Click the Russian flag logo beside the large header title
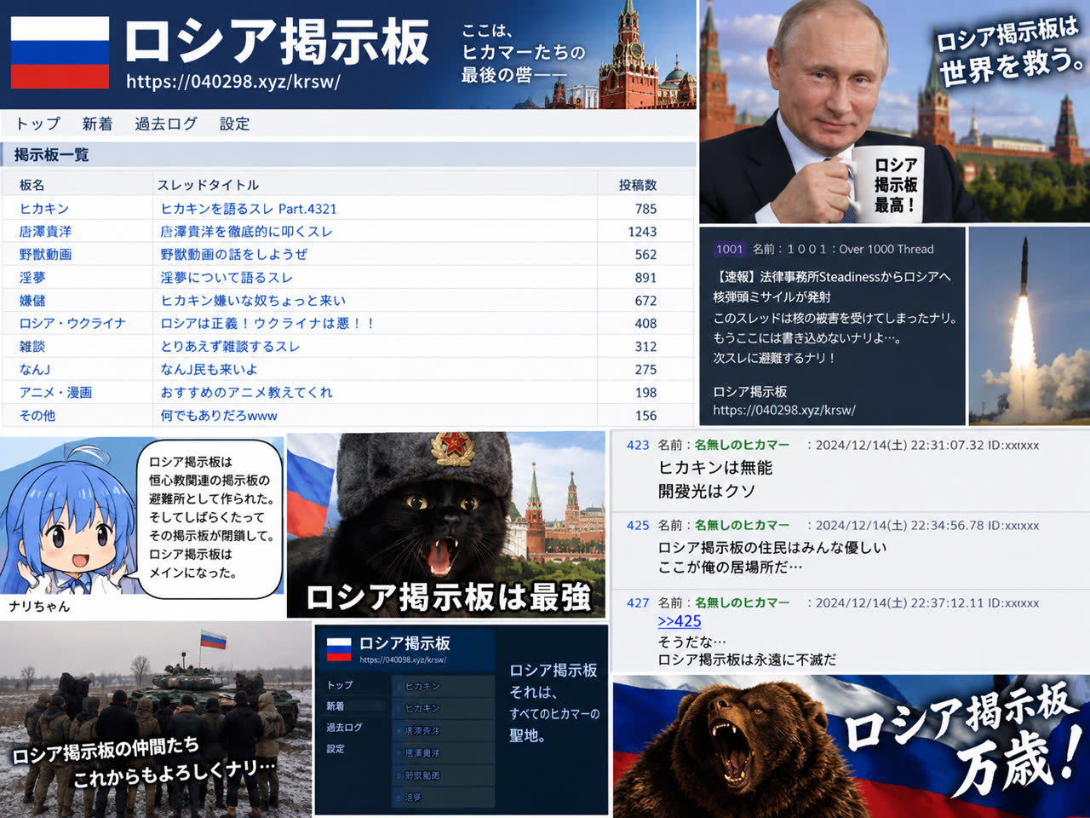The width and height of the screenshot is (1090, 818). pos(60,53)
